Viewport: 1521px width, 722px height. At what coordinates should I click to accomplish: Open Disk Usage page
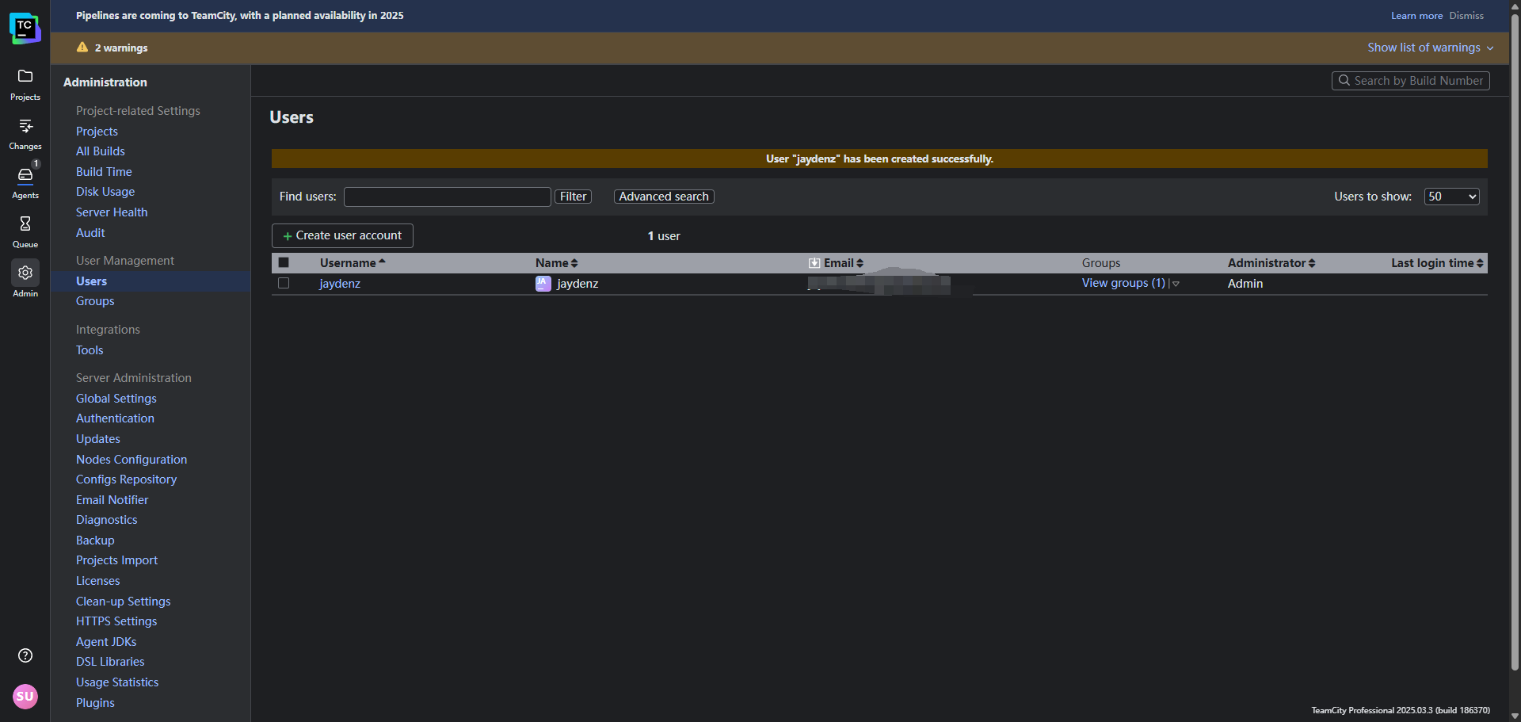click(105, 192)
